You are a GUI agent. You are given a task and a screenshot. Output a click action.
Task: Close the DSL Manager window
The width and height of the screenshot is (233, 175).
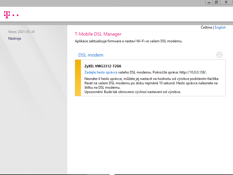click(x=226, y=2)
